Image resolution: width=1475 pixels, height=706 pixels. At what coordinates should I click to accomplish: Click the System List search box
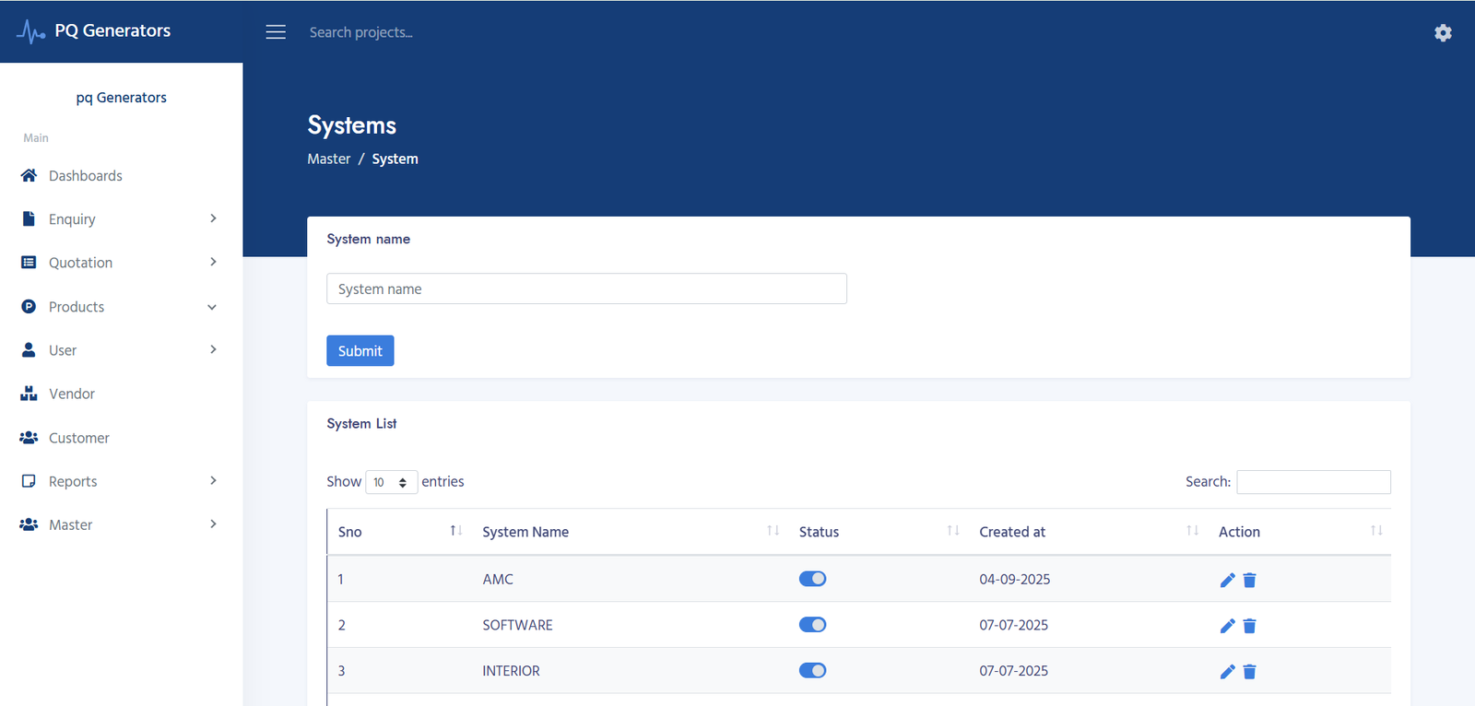tap(1313, 482)
